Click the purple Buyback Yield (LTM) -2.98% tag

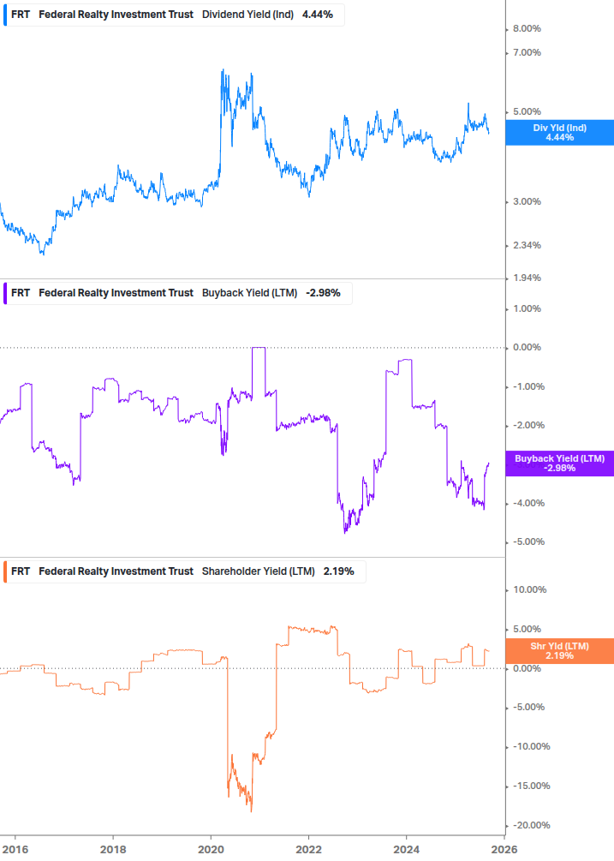coord(560,463)
